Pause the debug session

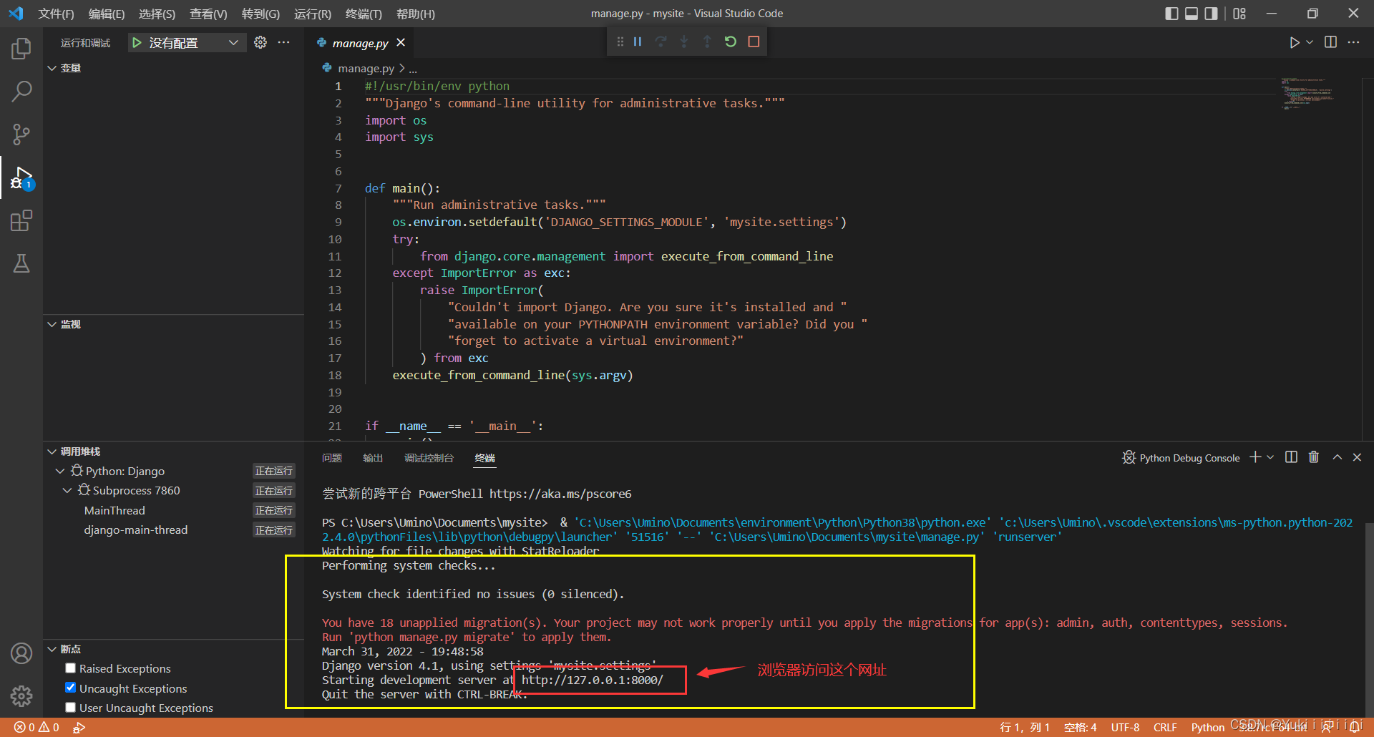point(638,42)
